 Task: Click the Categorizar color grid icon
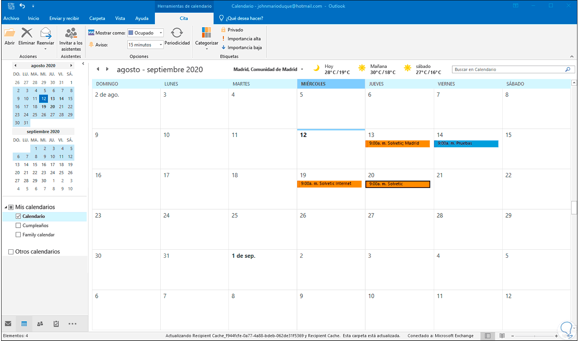(206, 33)
